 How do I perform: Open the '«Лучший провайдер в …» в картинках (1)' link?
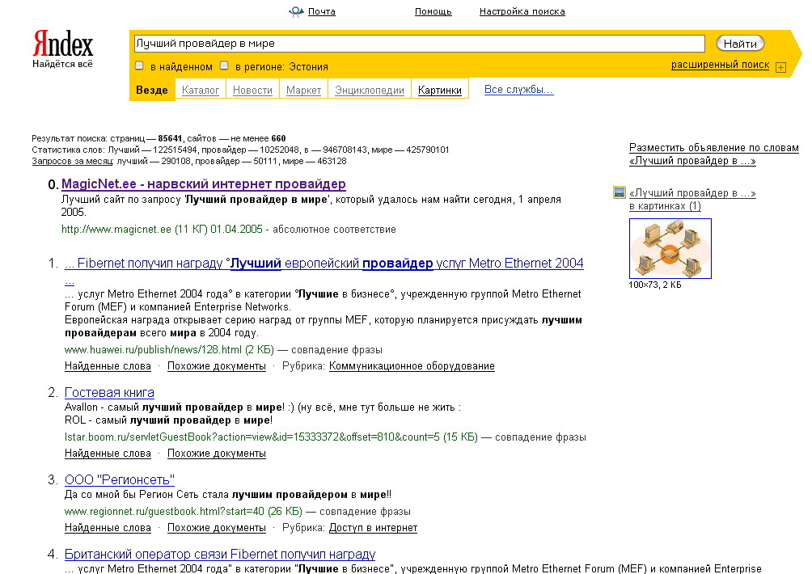tap(692, 199)
